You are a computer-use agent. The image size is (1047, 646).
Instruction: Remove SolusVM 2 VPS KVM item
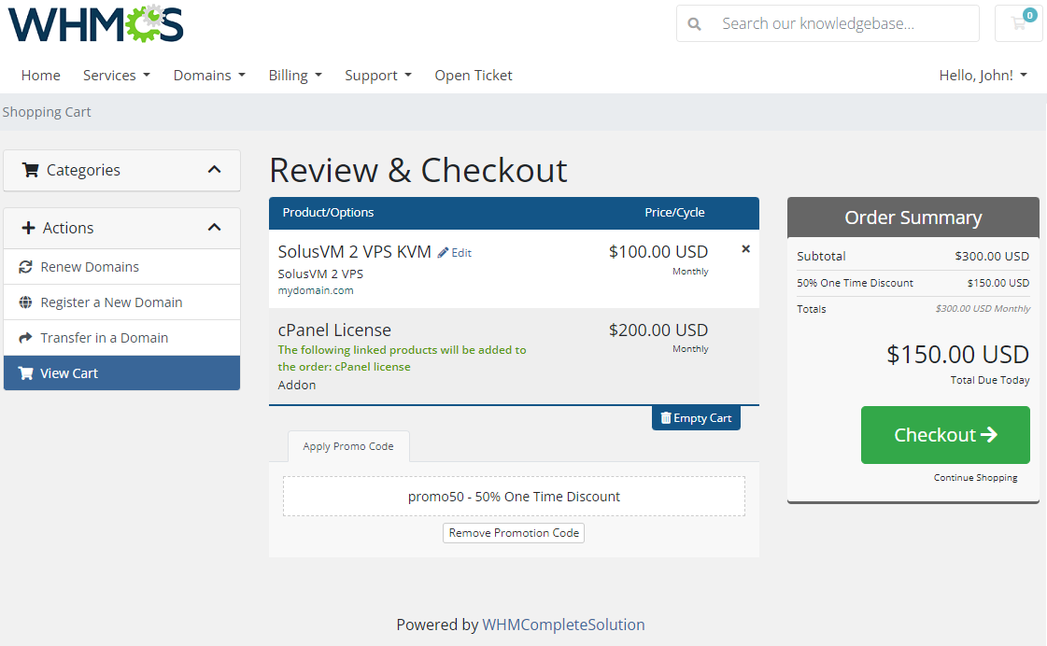pos(745,249)
